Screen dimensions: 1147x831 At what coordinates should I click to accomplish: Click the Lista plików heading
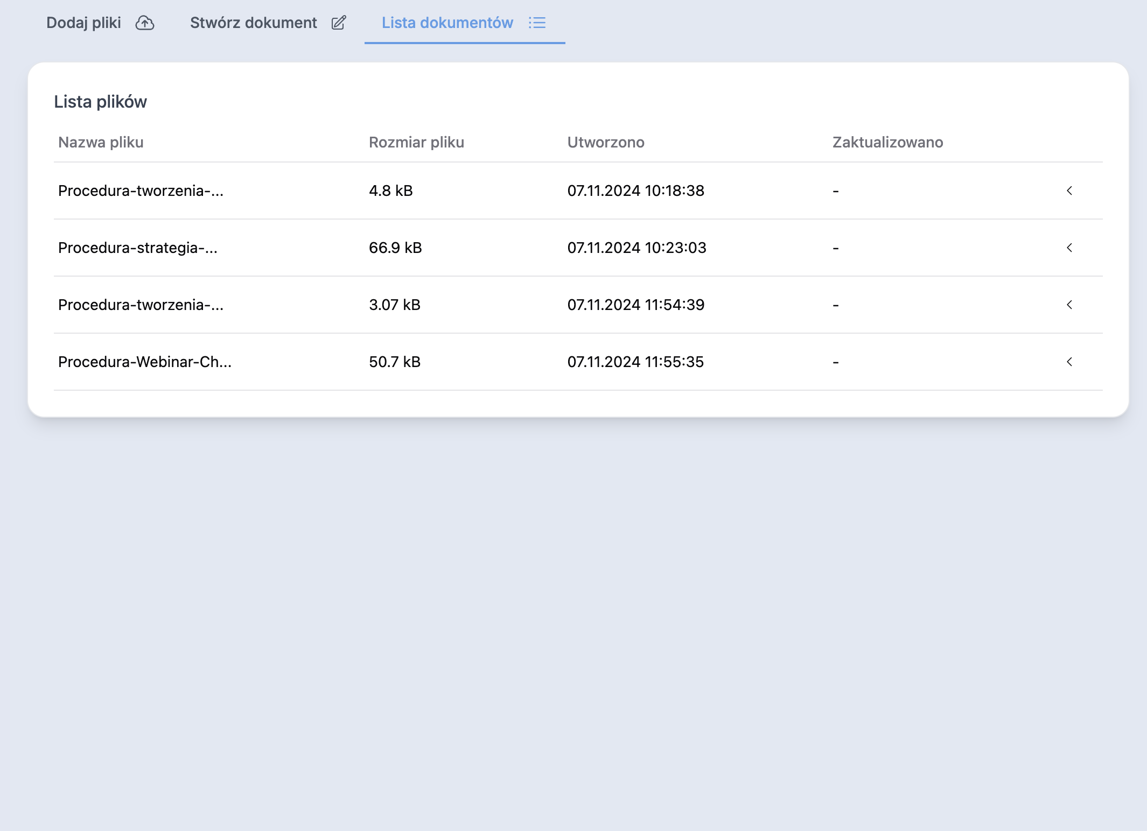click(100, 102)
